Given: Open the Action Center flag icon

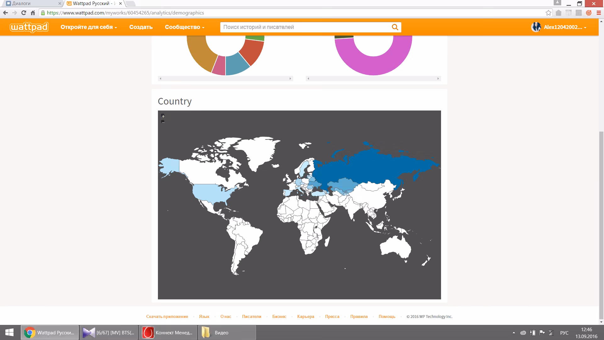Looking at the screenshot, I should [x=542, y=333].
